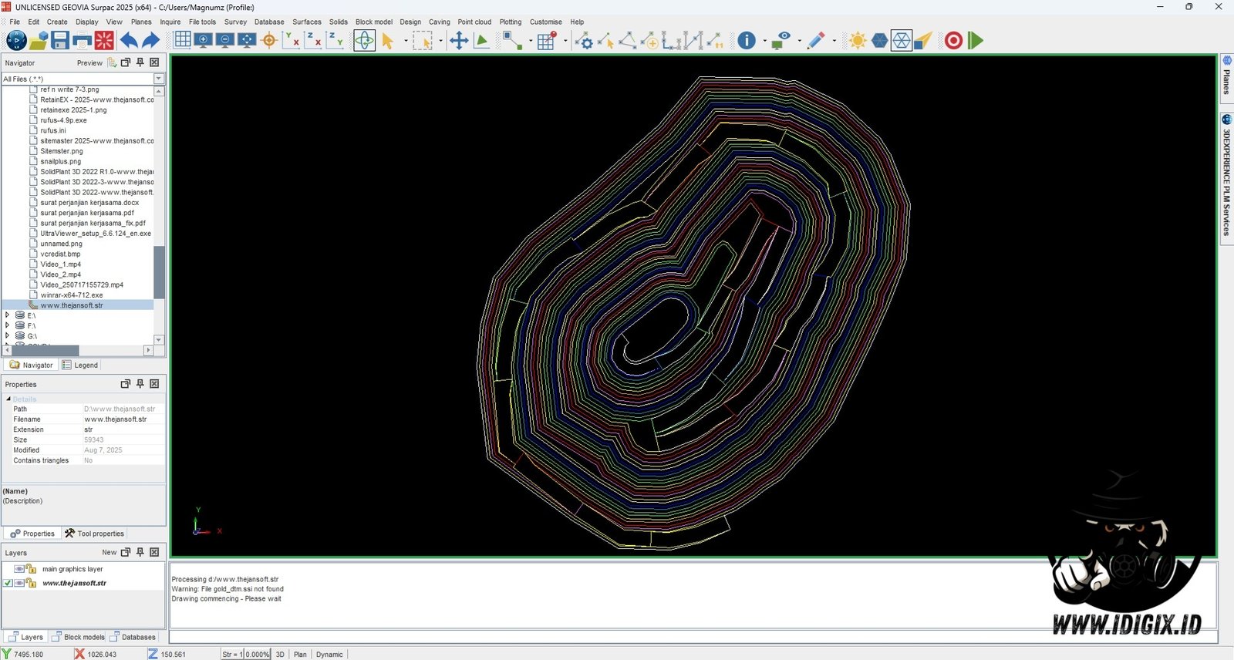Toggle the 3D mode in status bar
The image size is (1234, 660).
click(280, 654)
